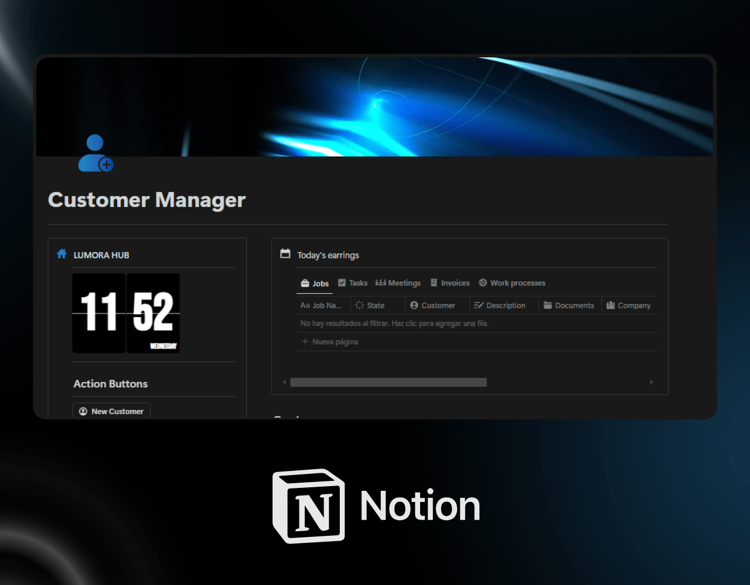Select the Work processes tab
Viewport: 750px width, 585px height.
(x=512, y=283)
